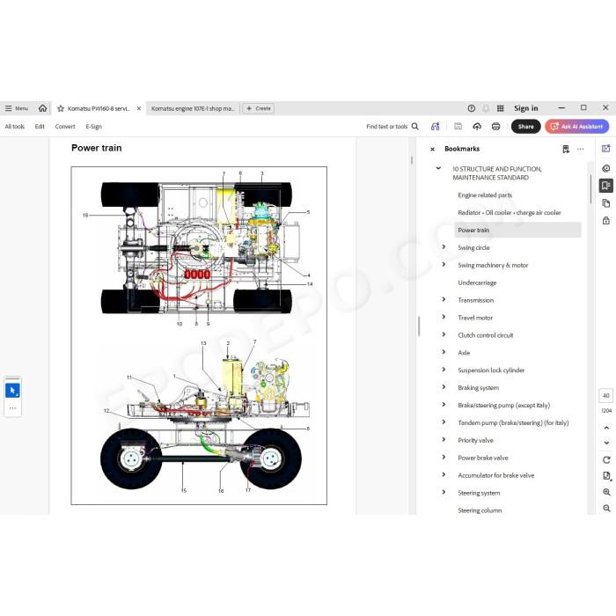
Task: Expand Tandem pump (for Italy) bookmark
Action: click(x=444, y=422)
